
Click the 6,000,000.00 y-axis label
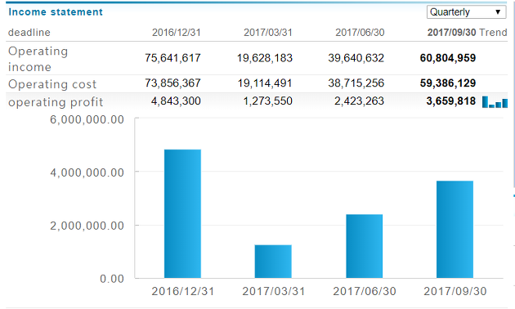point(87,119)
